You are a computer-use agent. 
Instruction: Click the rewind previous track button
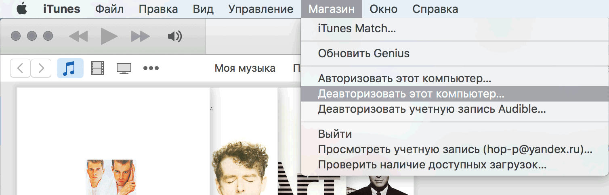[x=78, y=37]
